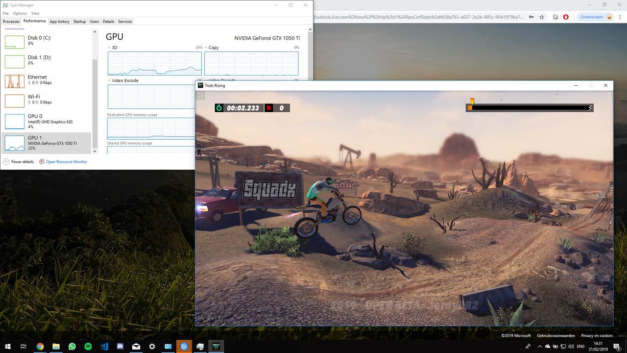Open Privacy en cookies link
627x353 pixels.
tap(597, 336)
